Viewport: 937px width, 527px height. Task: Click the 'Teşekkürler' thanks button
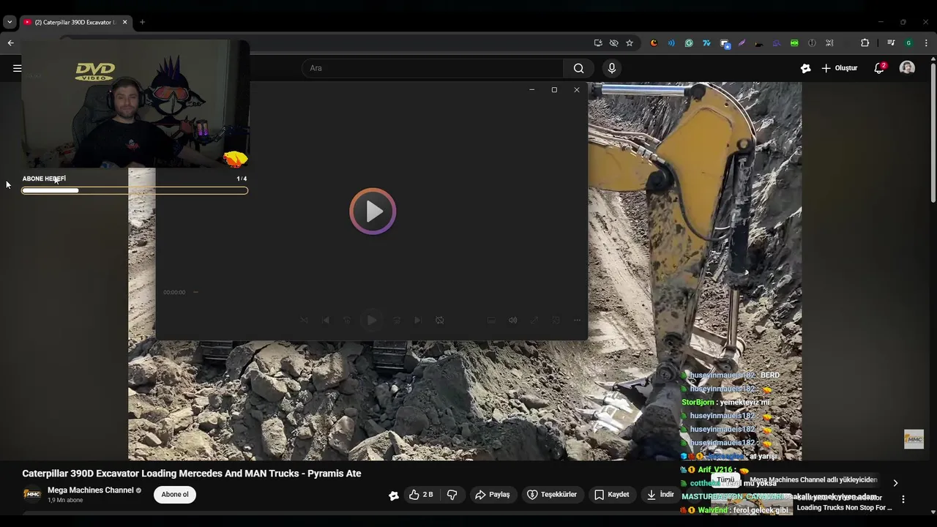[x=553, y=495]
